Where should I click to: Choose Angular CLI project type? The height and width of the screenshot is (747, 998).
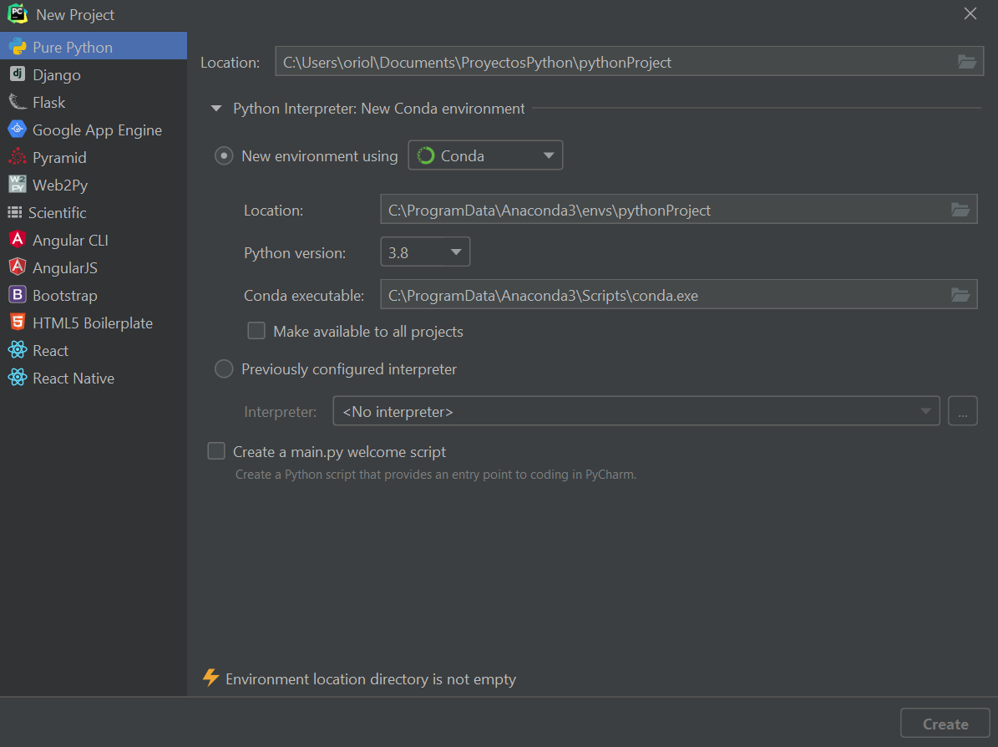[94, 240]
